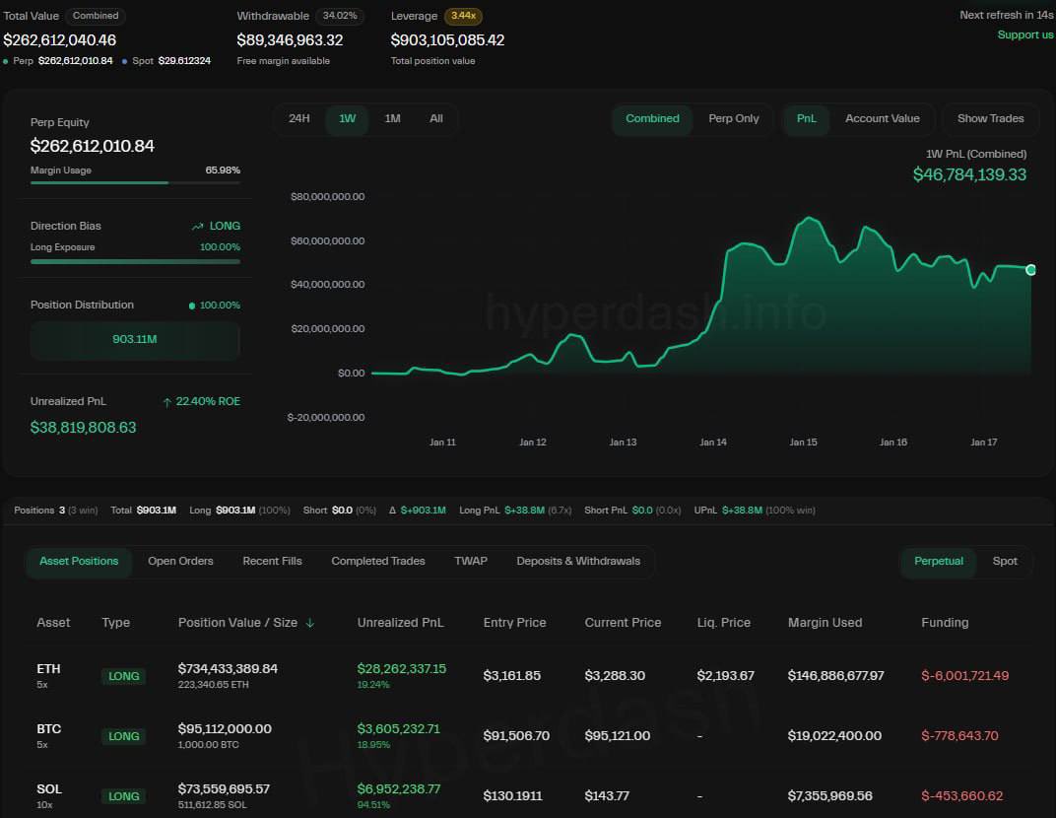Click the 34.02% badge next to Withdrawable

(340, 16)
